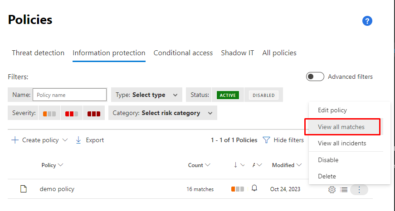Click the alert bell icon for demo policy

(254, 188)
